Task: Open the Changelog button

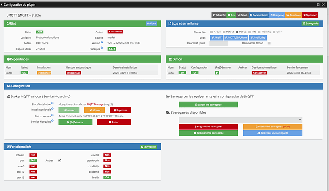Action: click(277, 15)
